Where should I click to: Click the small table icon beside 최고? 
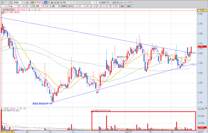tap(3, 12)
